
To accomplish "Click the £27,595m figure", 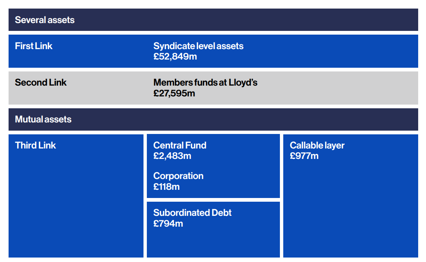I will pyautogui.click(x=174, y=93).
